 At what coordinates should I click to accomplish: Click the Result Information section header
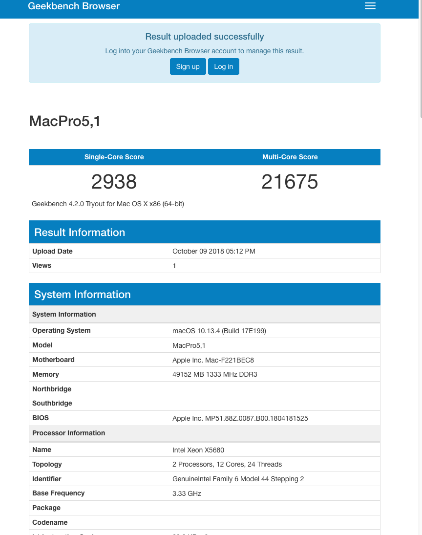[x=204, y=232]
